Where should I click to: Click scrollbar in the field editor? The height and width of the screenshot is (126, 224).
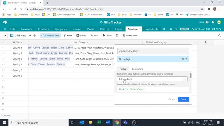pyautogui.click(x=191, y=76)
